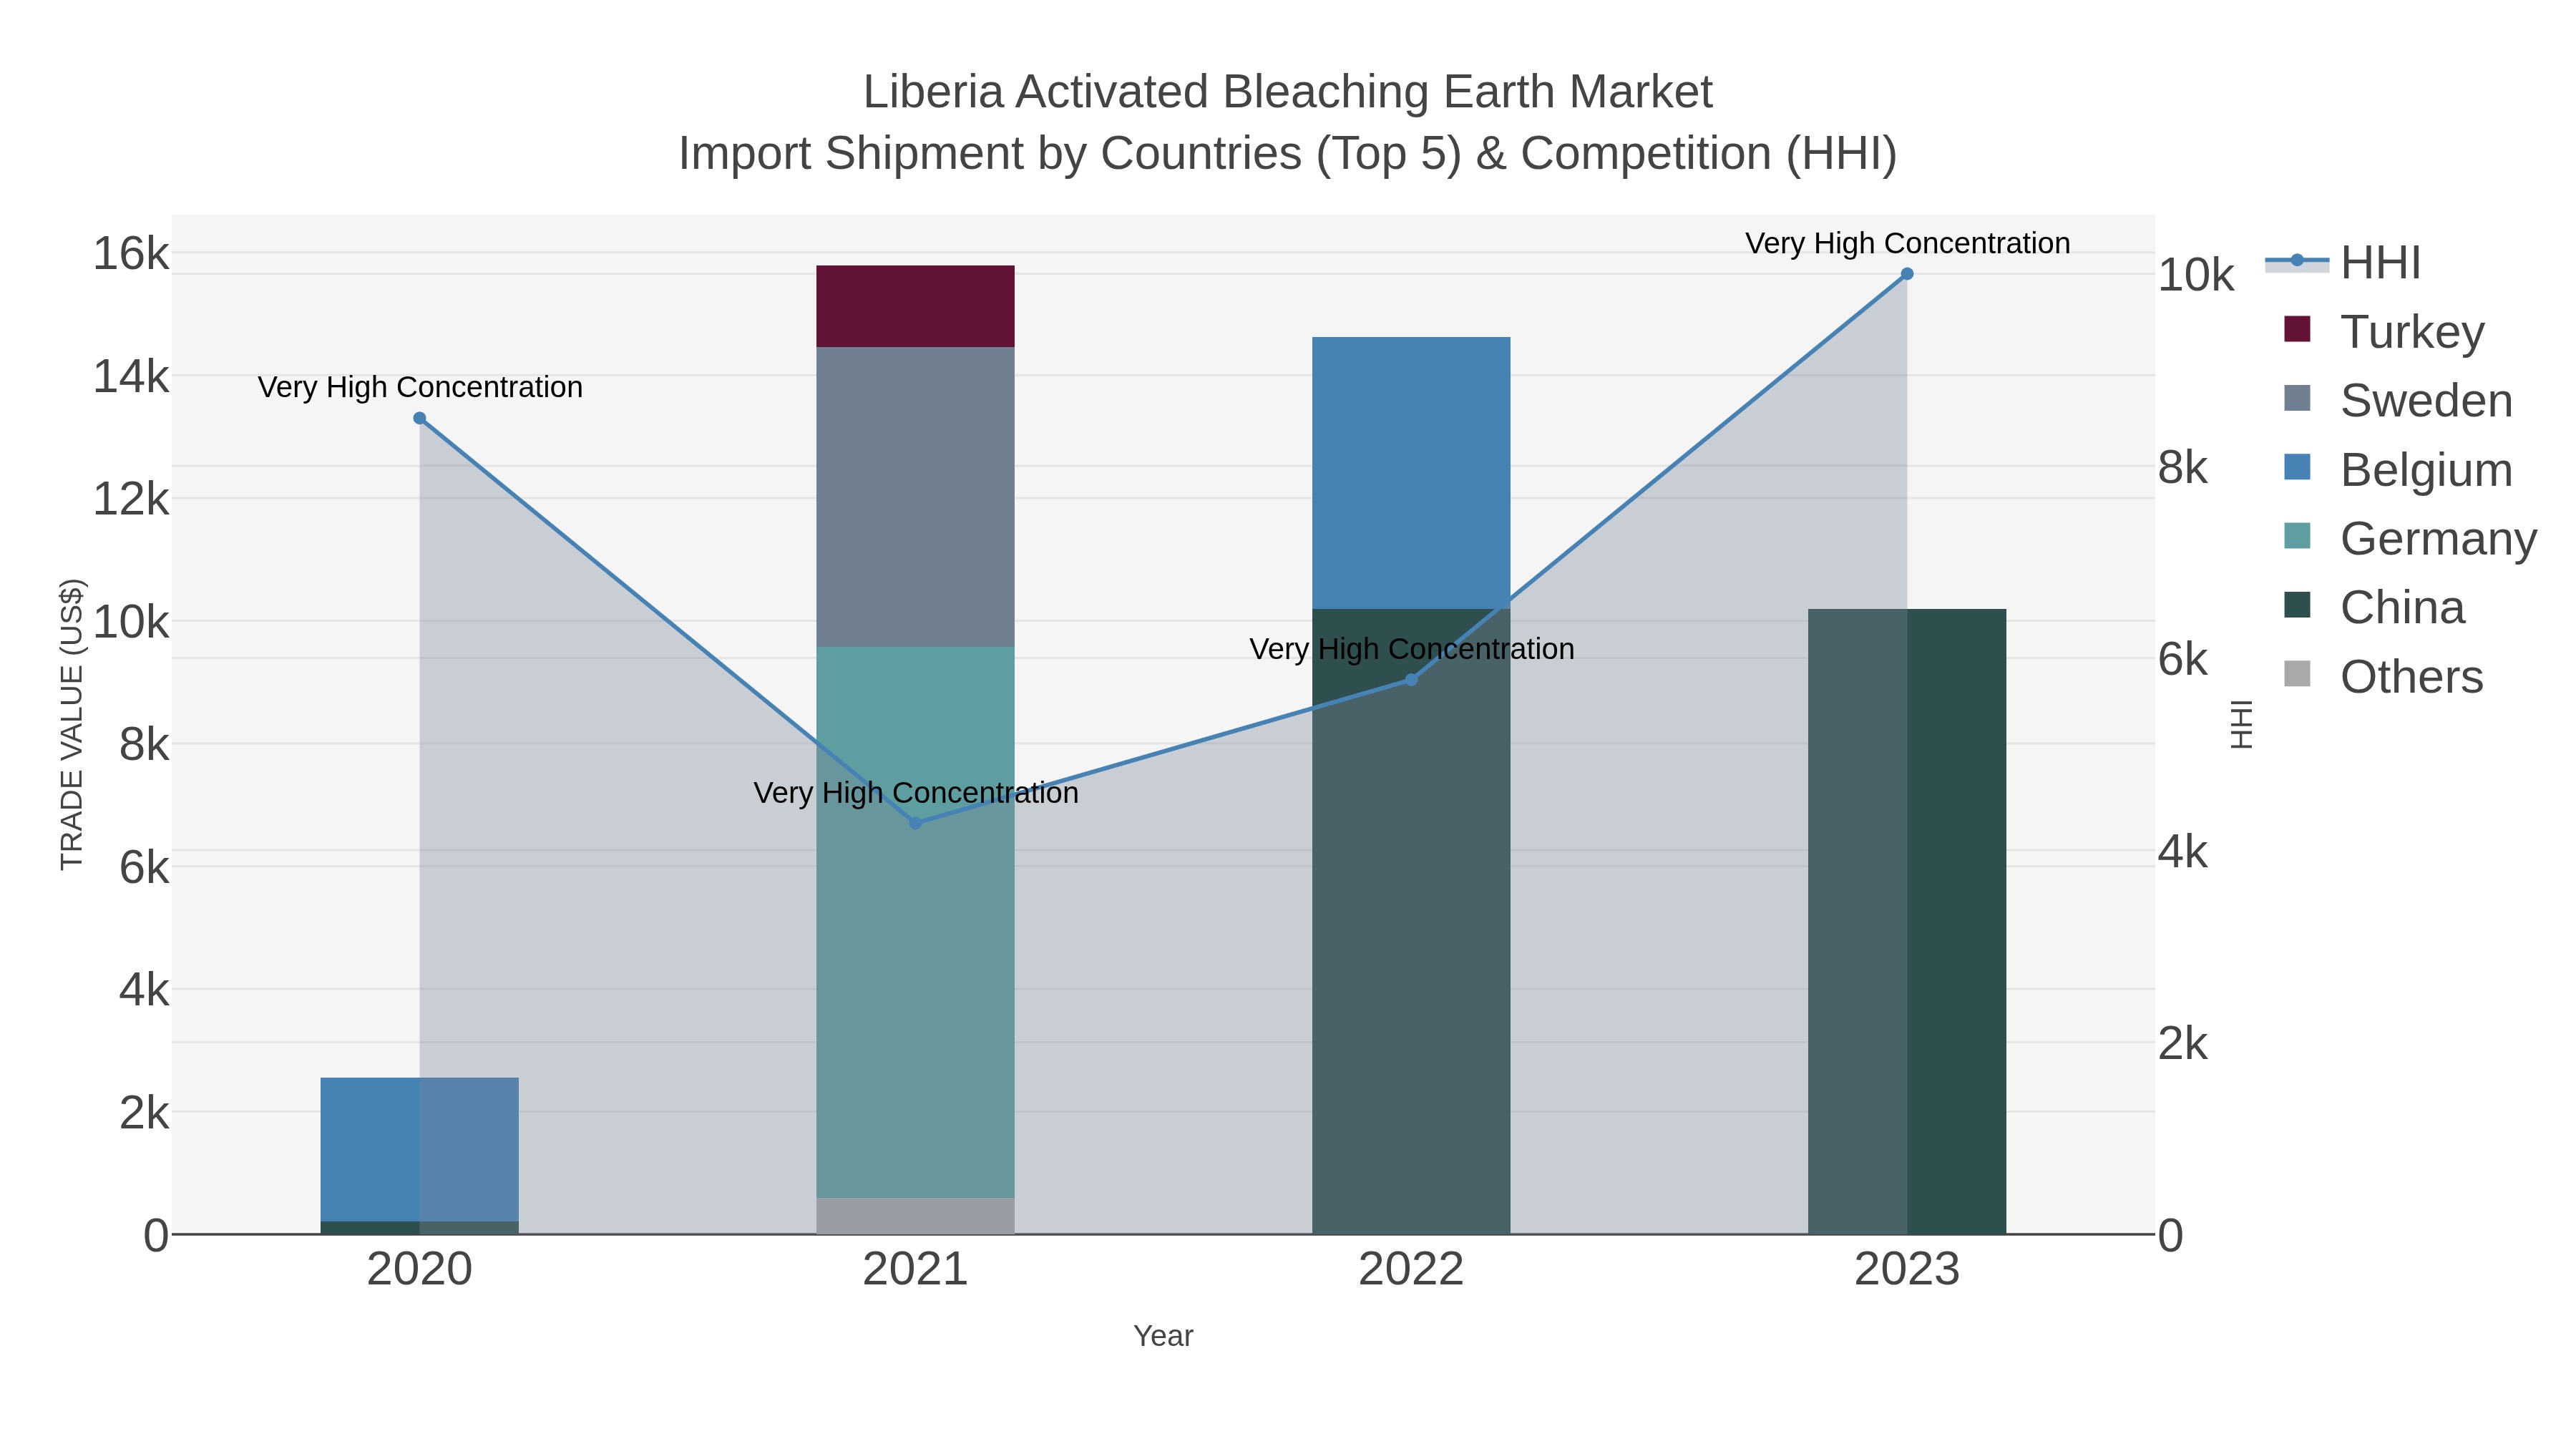Select the 2020 HHI data point marker
Viewport: 2576px width, 1449px height.
420,419
